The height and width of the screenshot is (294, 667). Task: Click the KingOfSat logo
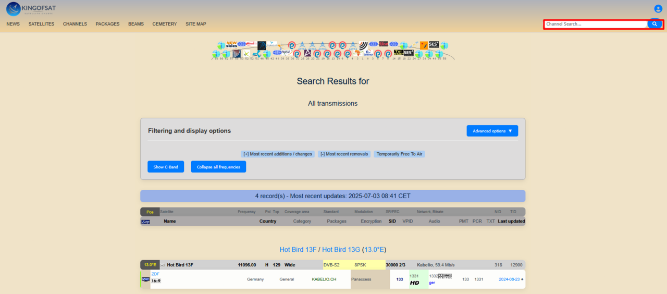coord(31,9)
